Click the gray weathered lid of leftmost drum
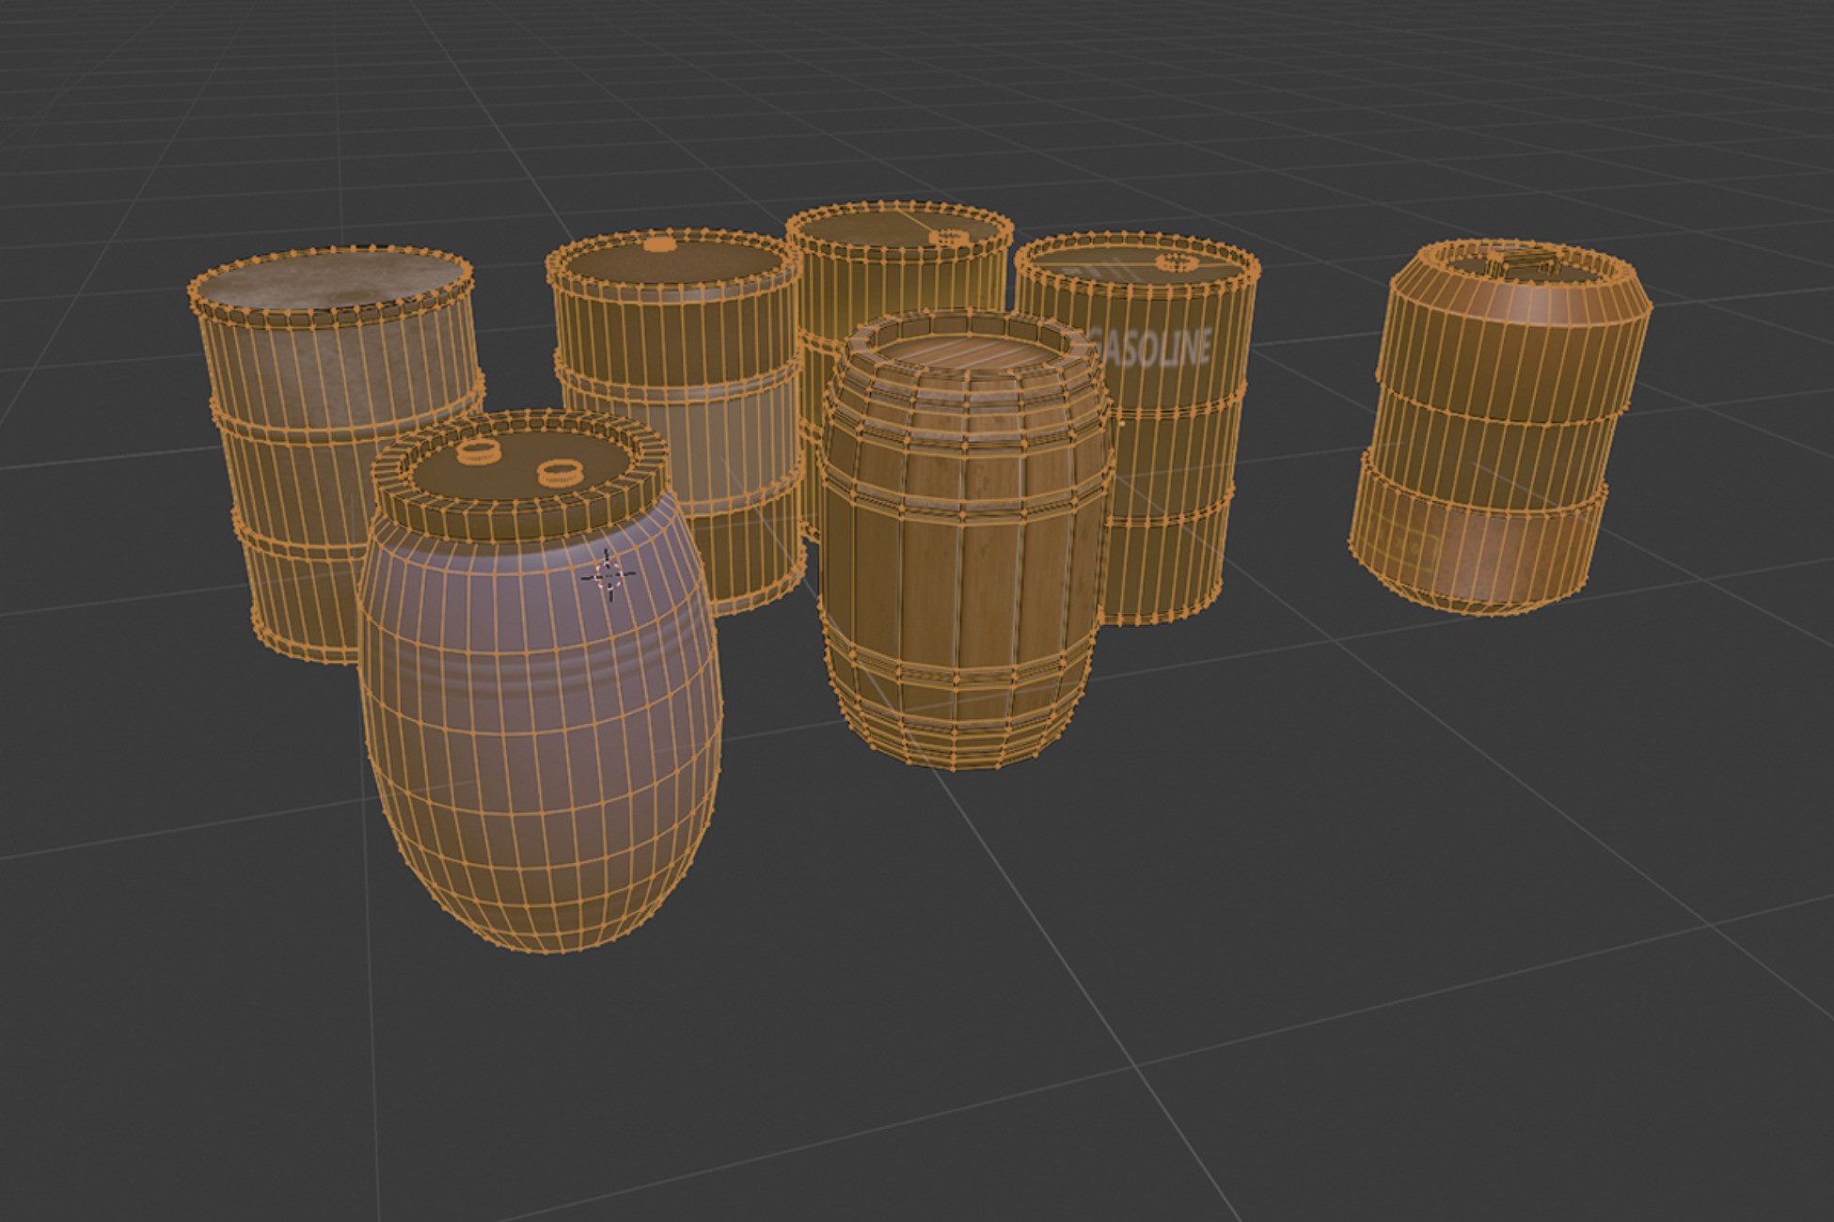The width and height of the screenshot is (1834, 1222). [x=329, y=280]
